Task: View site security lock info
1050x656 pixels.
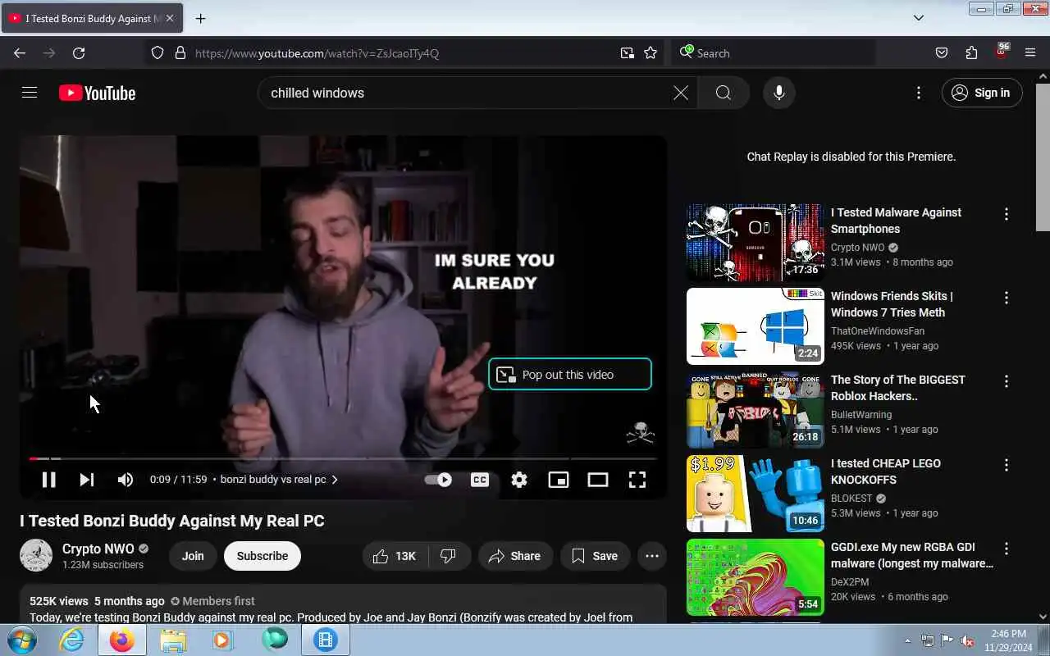Action: click(180, 53)
